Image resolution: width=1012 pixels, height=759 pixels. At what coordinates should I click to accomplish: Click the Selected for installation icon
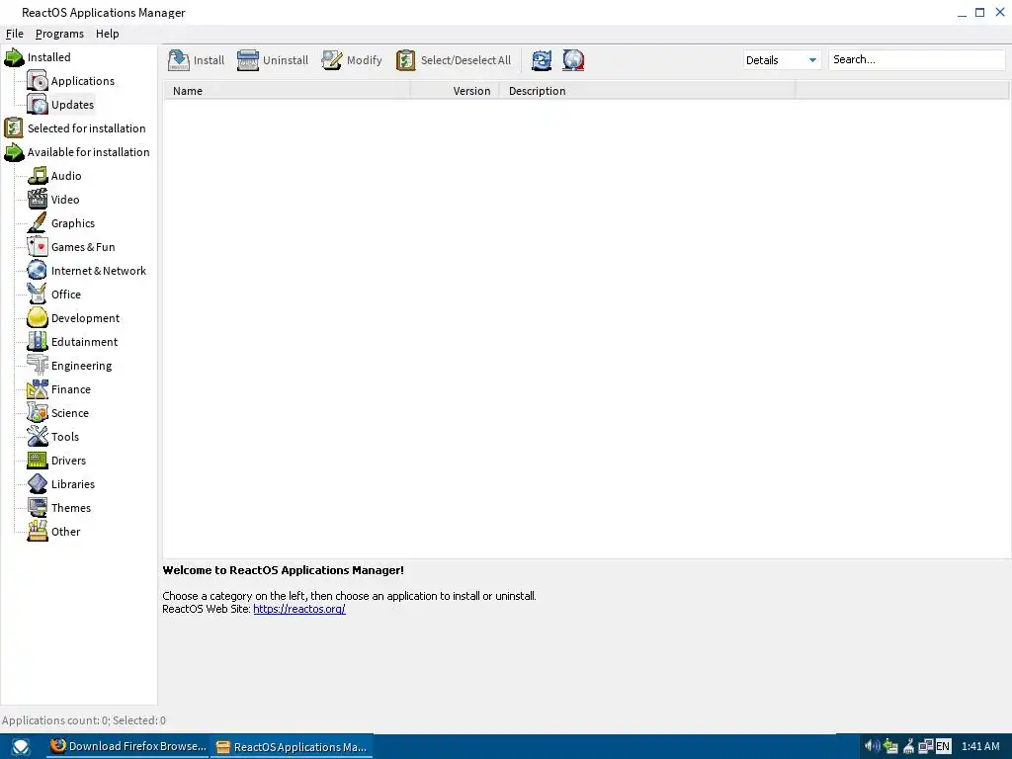tap(14, 128)
